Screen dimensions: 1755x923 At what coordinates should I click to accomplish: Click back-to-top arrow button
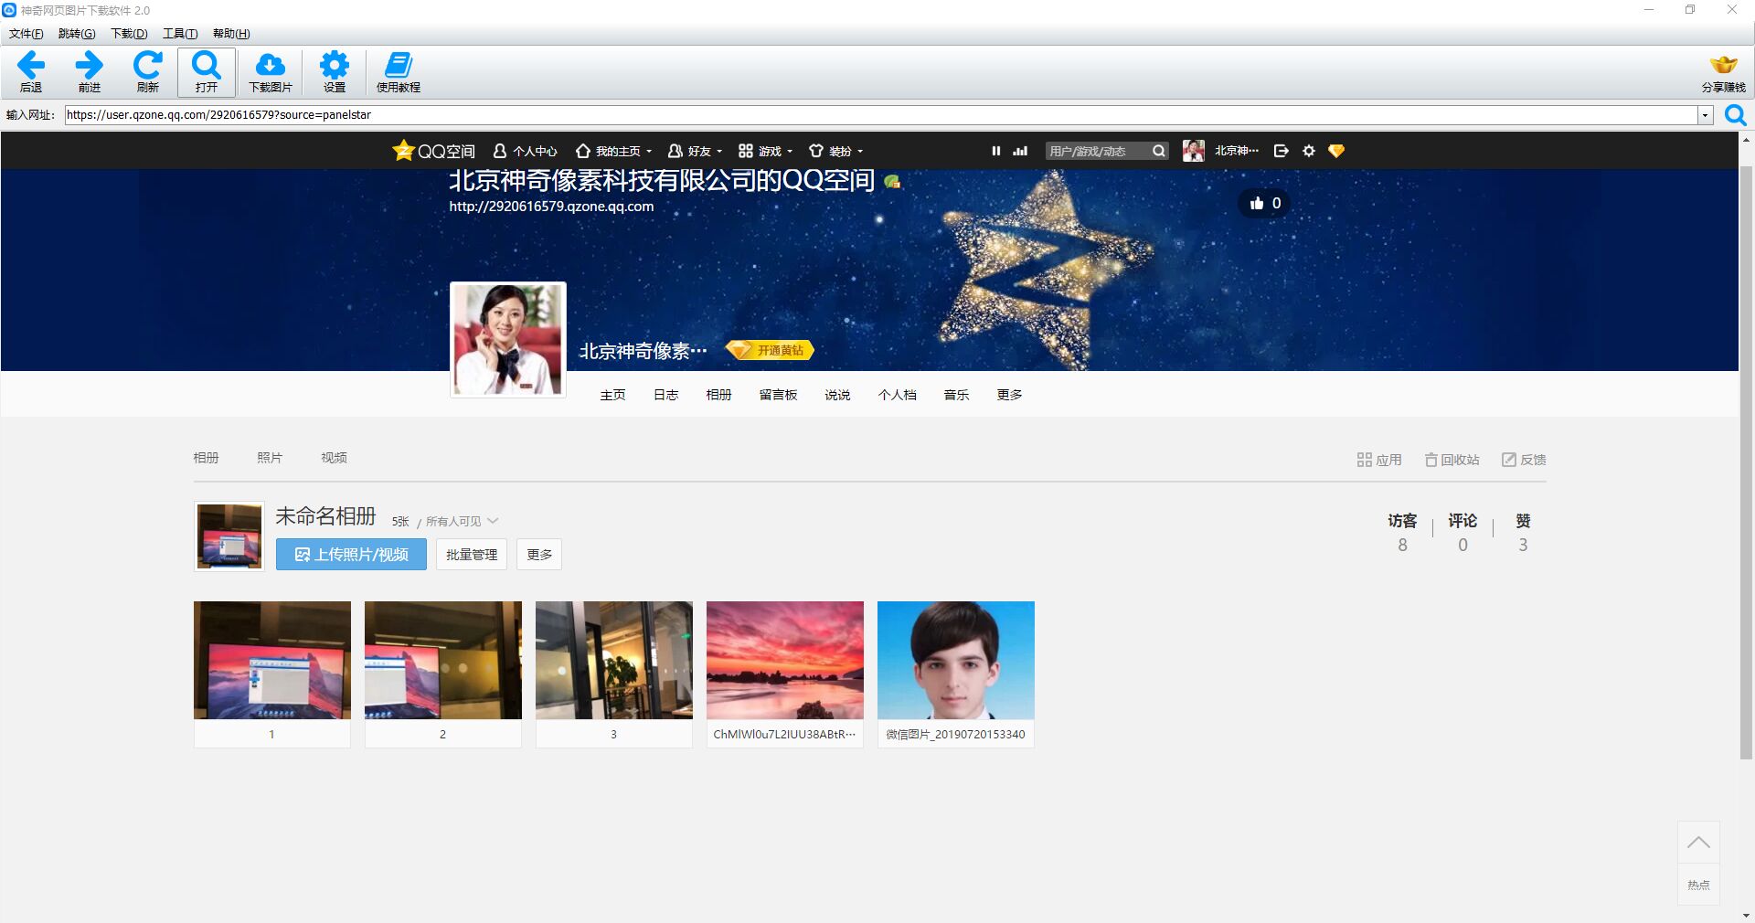1698,842
